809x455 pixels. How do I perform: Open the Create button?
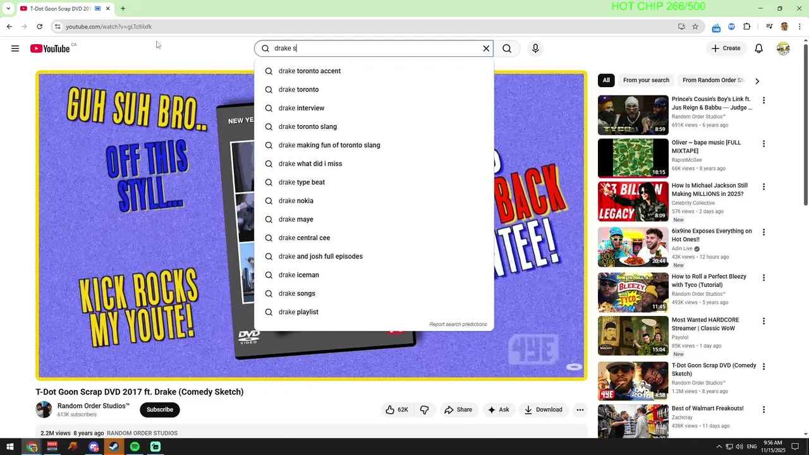click(x=726, y=48)
